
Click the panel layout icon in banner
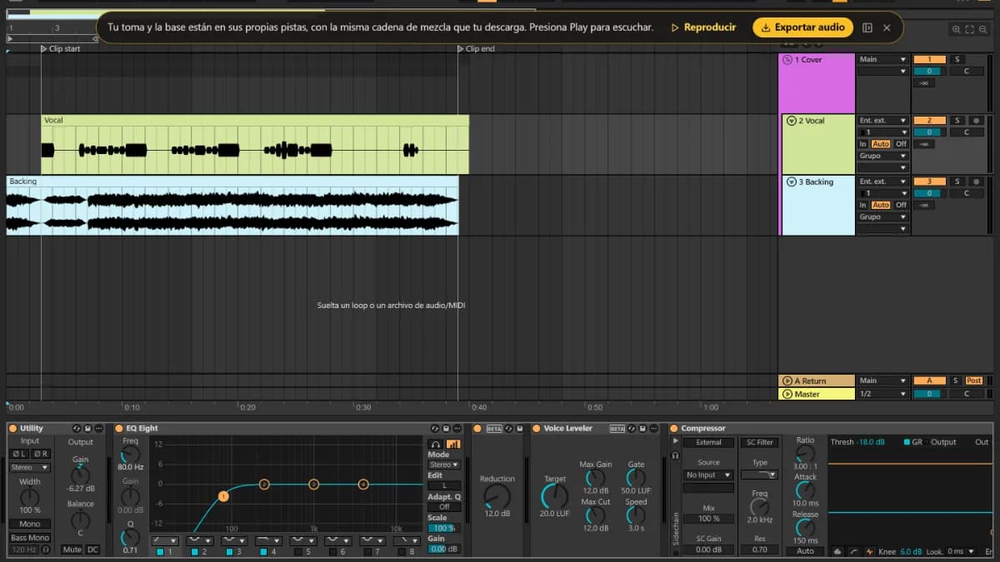(867, 27)
